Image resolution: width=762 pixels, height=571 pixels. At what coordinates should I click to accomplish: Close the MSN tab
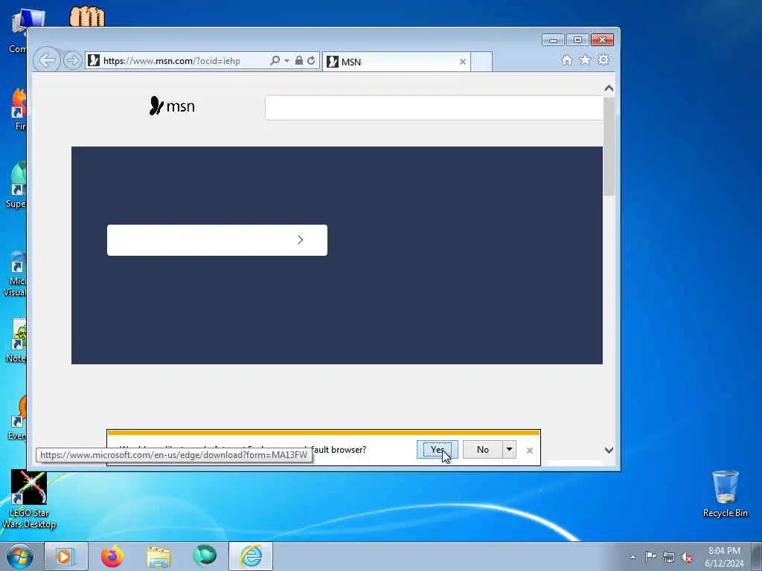click(x=463, y=62)
